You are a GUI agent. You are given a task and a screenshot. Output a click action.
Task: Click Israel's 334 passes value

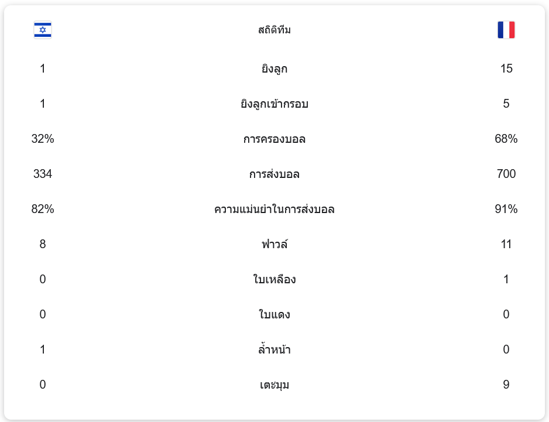pos(43,174)
